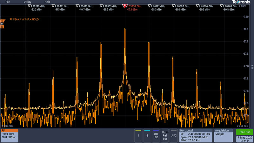Click the orange RF trace handle
The width and height of the screenshot is (254, 143).
[2, 21]
